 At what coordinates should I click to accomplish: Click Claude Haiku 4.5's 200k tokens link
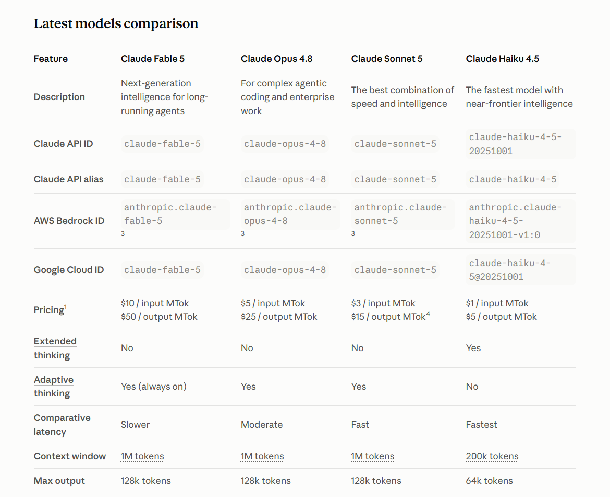click(492, 456)
